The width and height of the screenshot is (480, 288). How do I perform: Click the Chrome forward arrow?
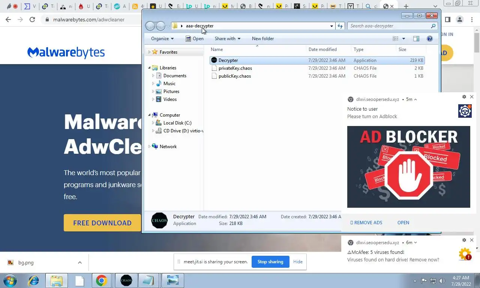[x=20, y=19]
